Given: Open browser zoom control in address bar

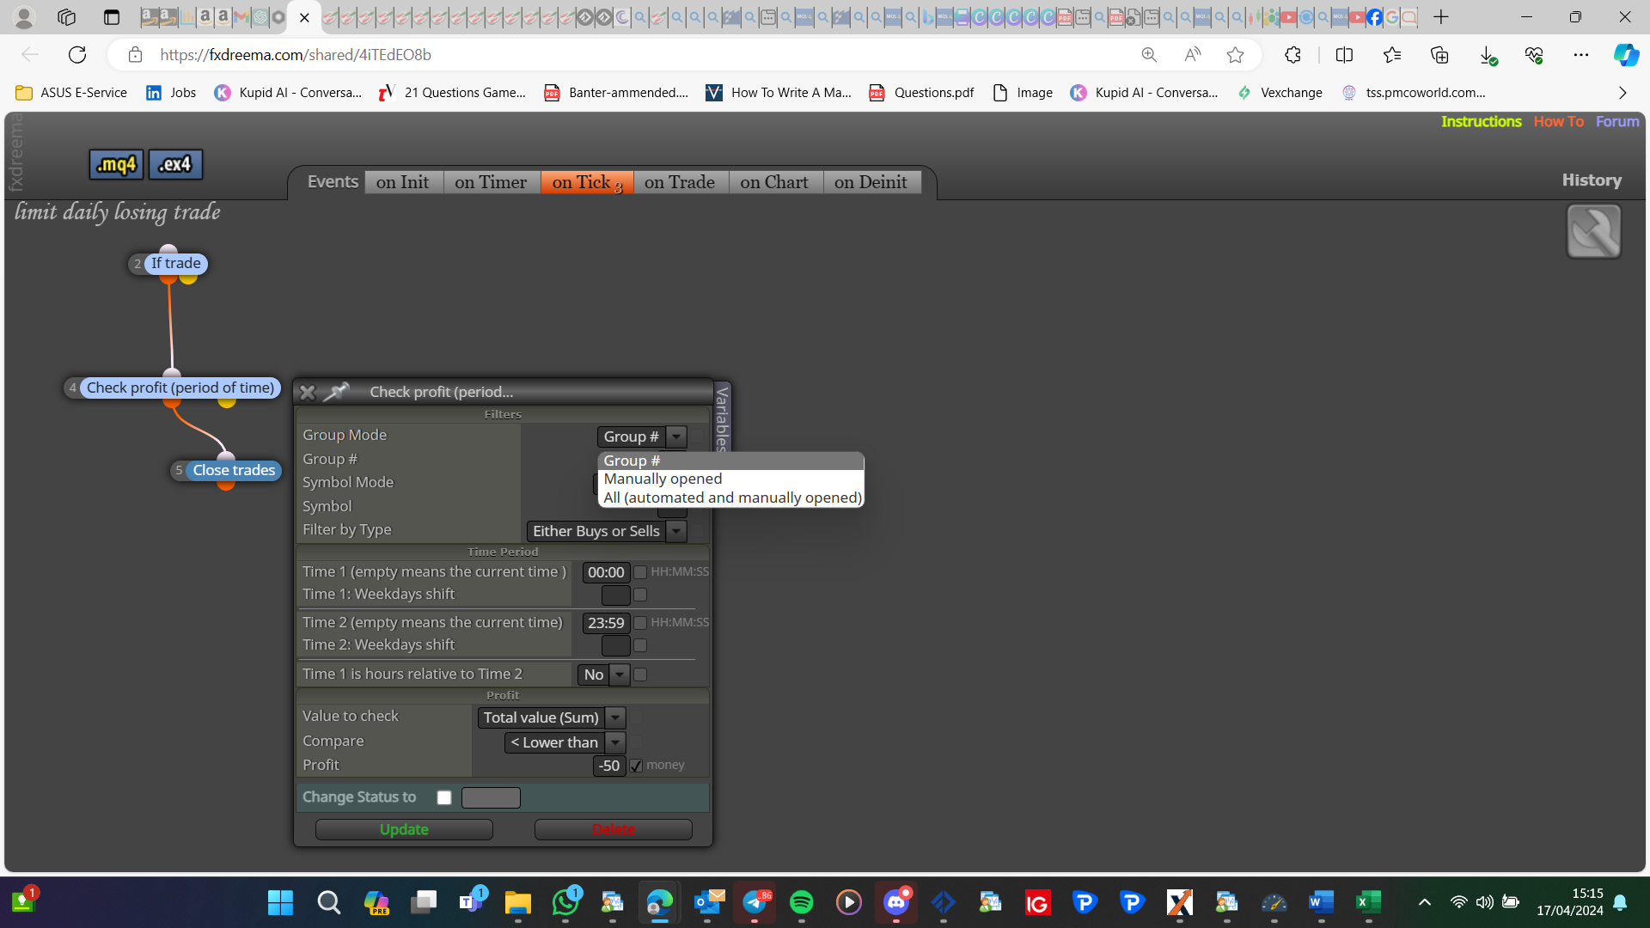Looking at the screenshot, I should coord(1149,55).
